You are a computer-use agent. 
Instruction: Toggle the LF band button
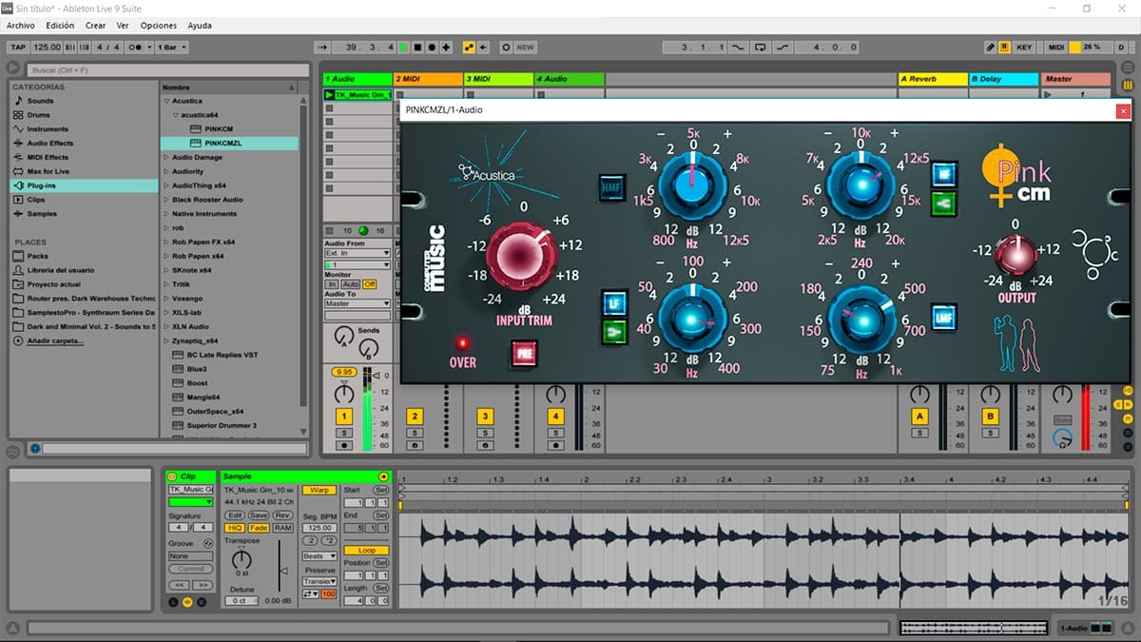[613, 304]
